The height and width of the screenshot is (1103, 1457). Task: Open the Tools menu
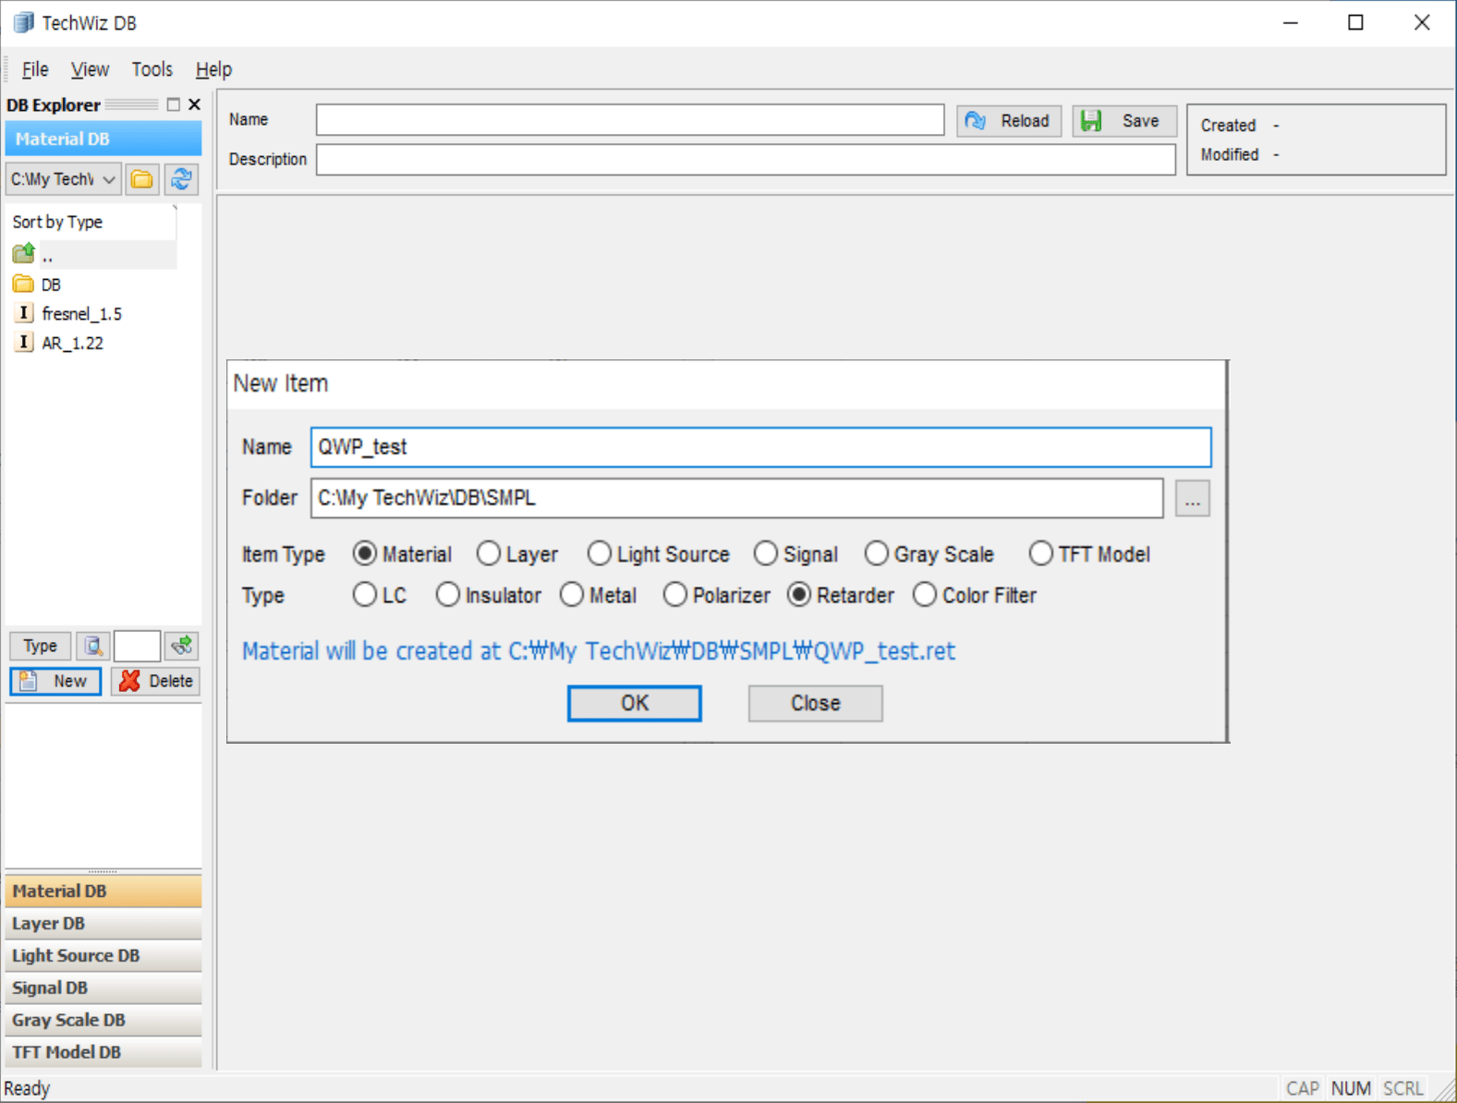click(x=152, y=69)
